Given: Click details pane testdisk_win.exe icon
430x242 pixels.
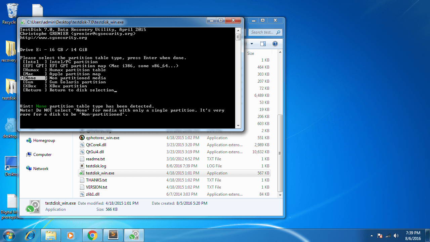Looking at the screenshot, I should click(x=33, y=206).
